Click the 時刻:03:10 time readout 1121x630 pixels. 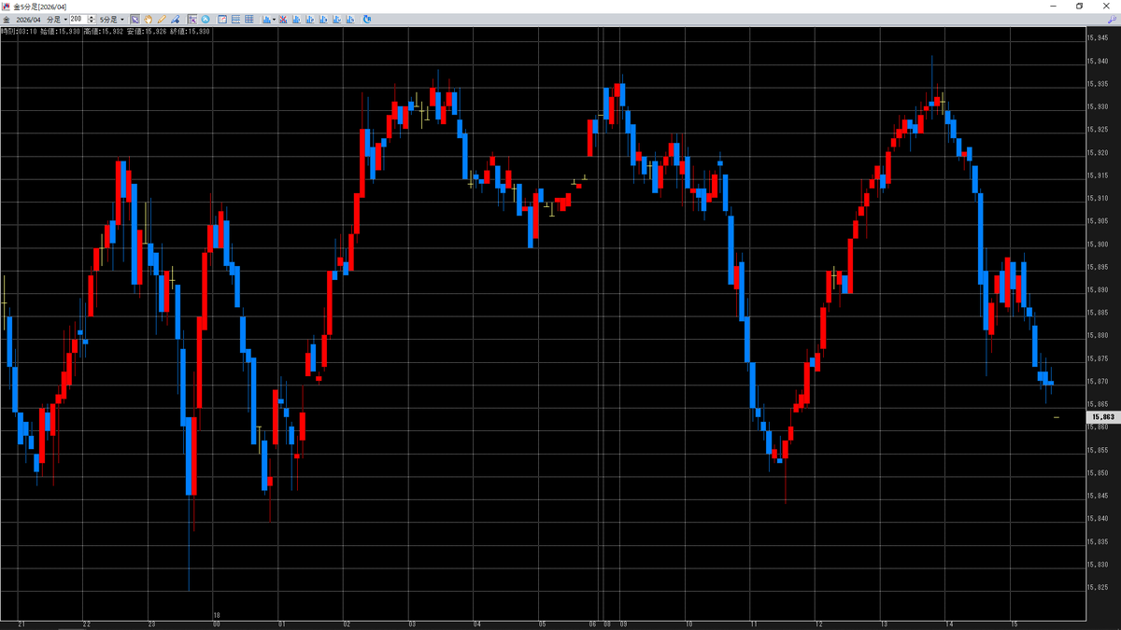[x=18, y=31]
